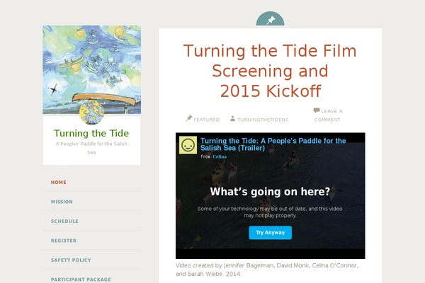The image size is (425, 283).
Task: Click the sticky pin icon above post
Action: tap(270, 21)
